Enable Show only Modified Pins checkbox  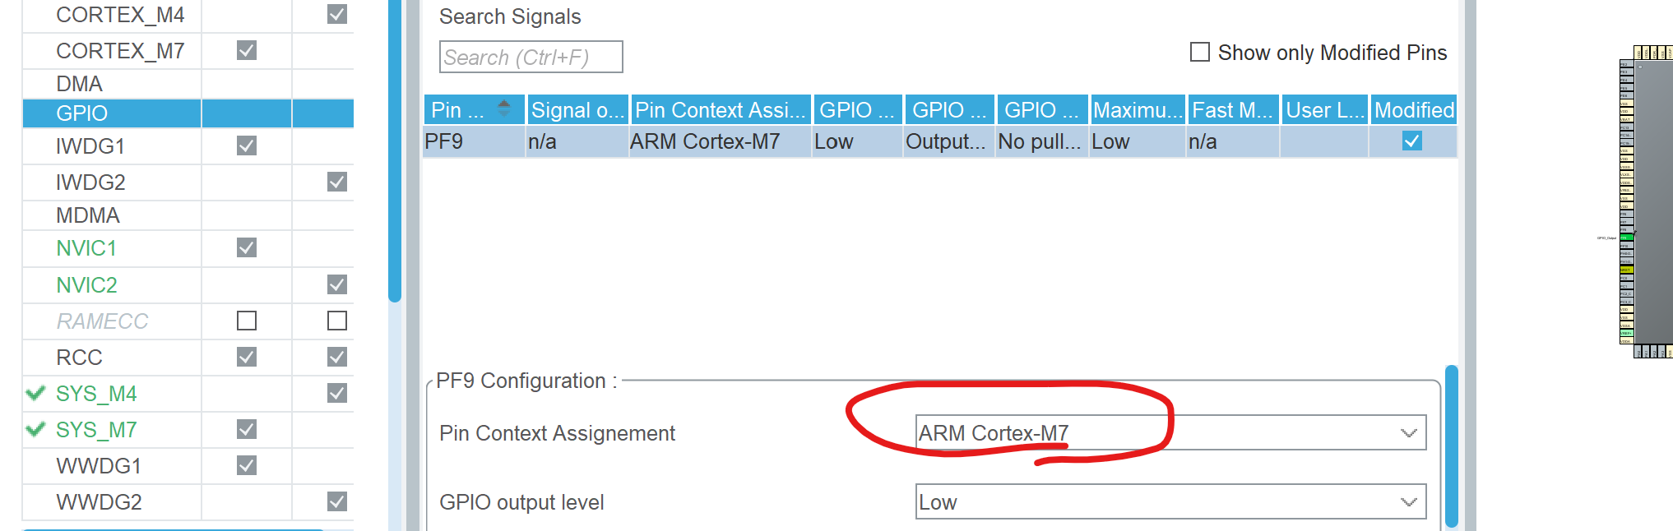pyautogui.click(x=1200, y=53)
